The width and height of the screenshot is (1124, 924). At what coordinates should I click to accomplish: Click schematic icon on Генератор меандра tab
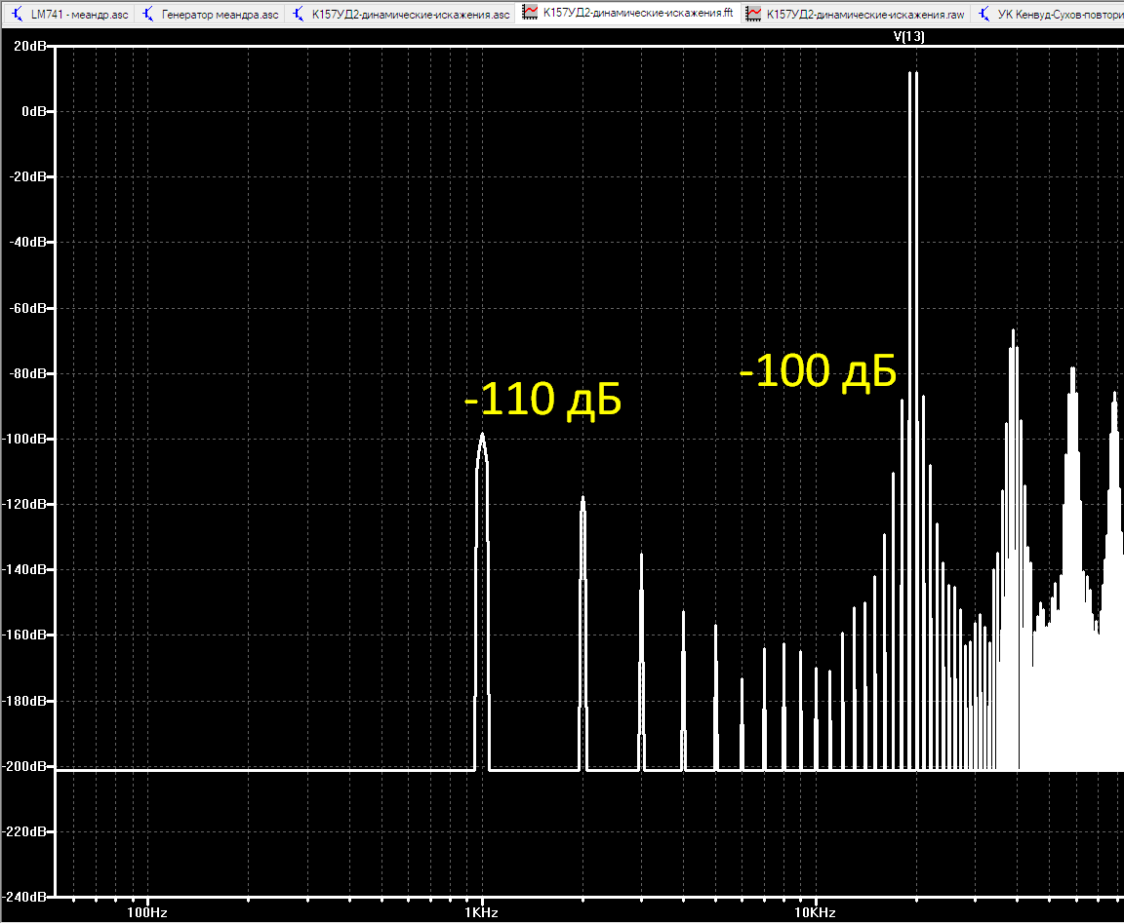tap(147, 14)
